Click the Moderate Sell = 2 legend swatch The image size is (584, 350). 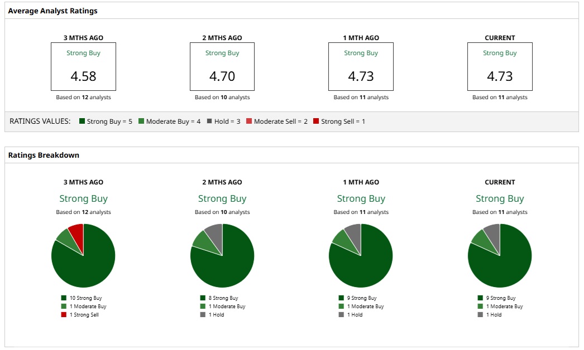[x=249, y=121]
